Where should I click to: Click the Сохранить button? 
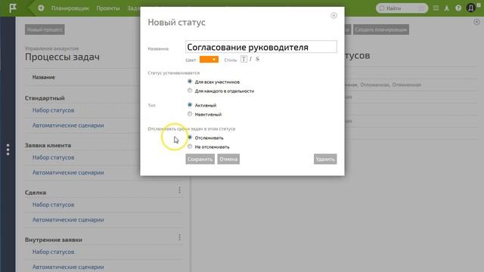coord(200,159)
